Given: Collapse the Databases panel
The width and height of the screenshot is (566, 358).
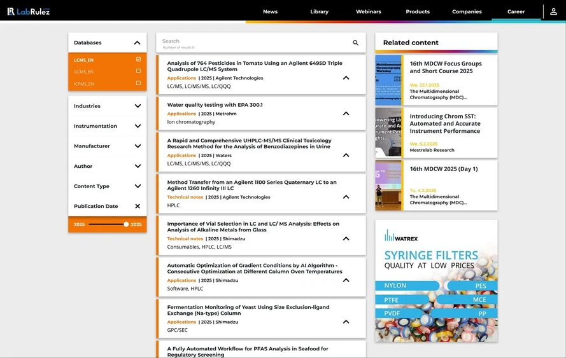Looking at the screenshot, I should (x=137, y=43).
